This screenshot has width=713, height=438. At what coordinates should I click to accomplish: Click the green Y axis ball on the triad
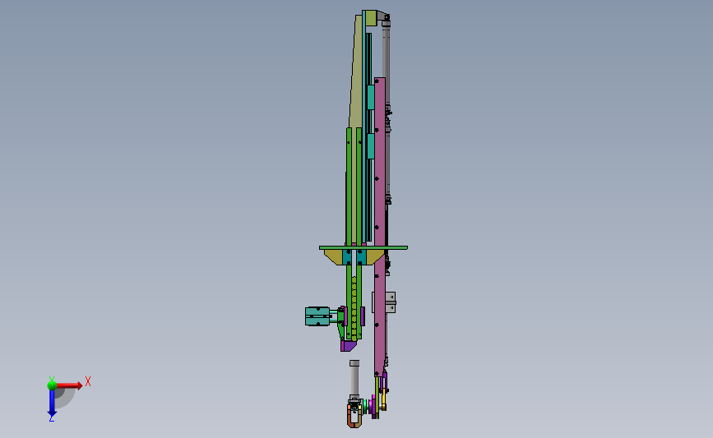(52, 385)
